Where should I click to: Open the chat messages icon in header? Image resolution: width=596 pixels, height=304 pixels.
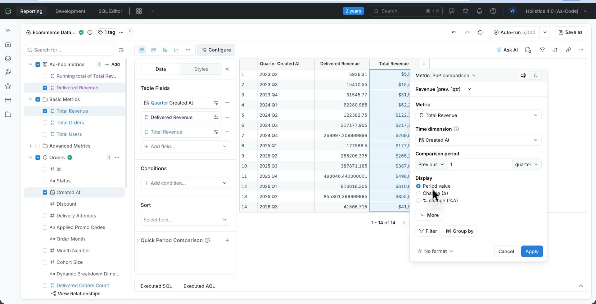[x=452, y=11]
